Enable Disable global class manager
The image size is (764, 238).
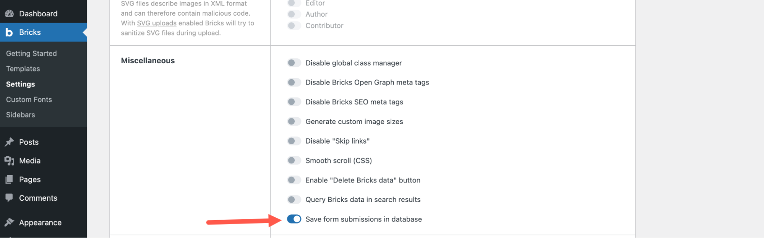[294, 63]
